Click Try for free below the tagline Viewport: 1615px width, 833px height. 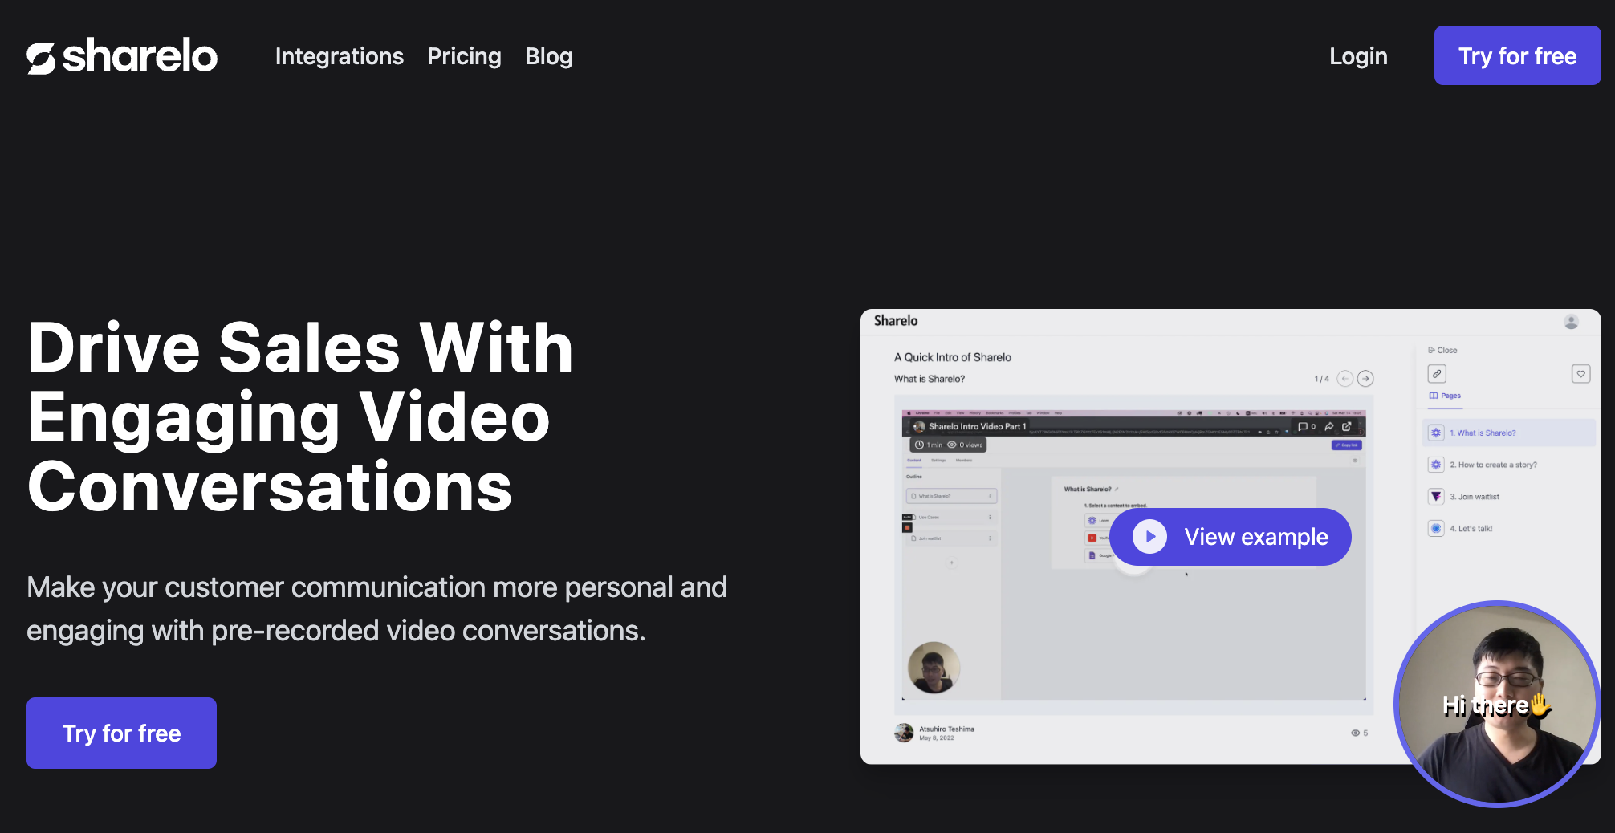click(121, 733)
